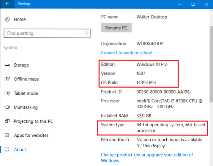Go to Multitasking settings
This screenshot has height=166, width=213.
pos(26,107)
